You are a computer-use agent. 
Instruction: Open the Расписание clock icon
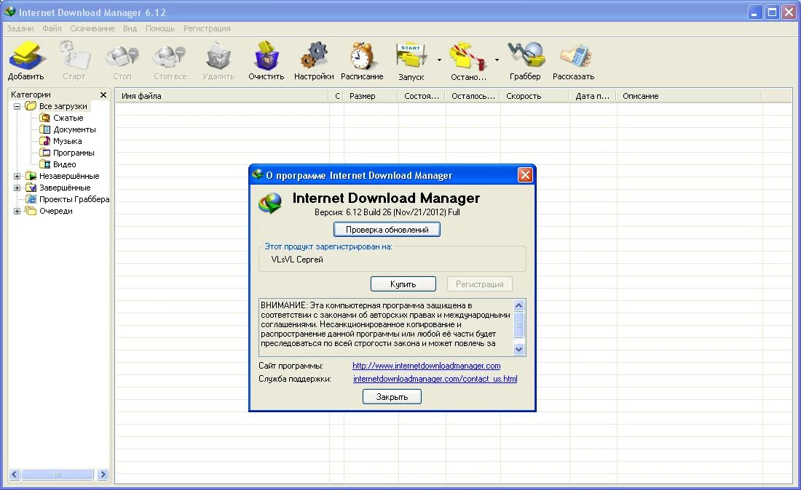(362, 55)
